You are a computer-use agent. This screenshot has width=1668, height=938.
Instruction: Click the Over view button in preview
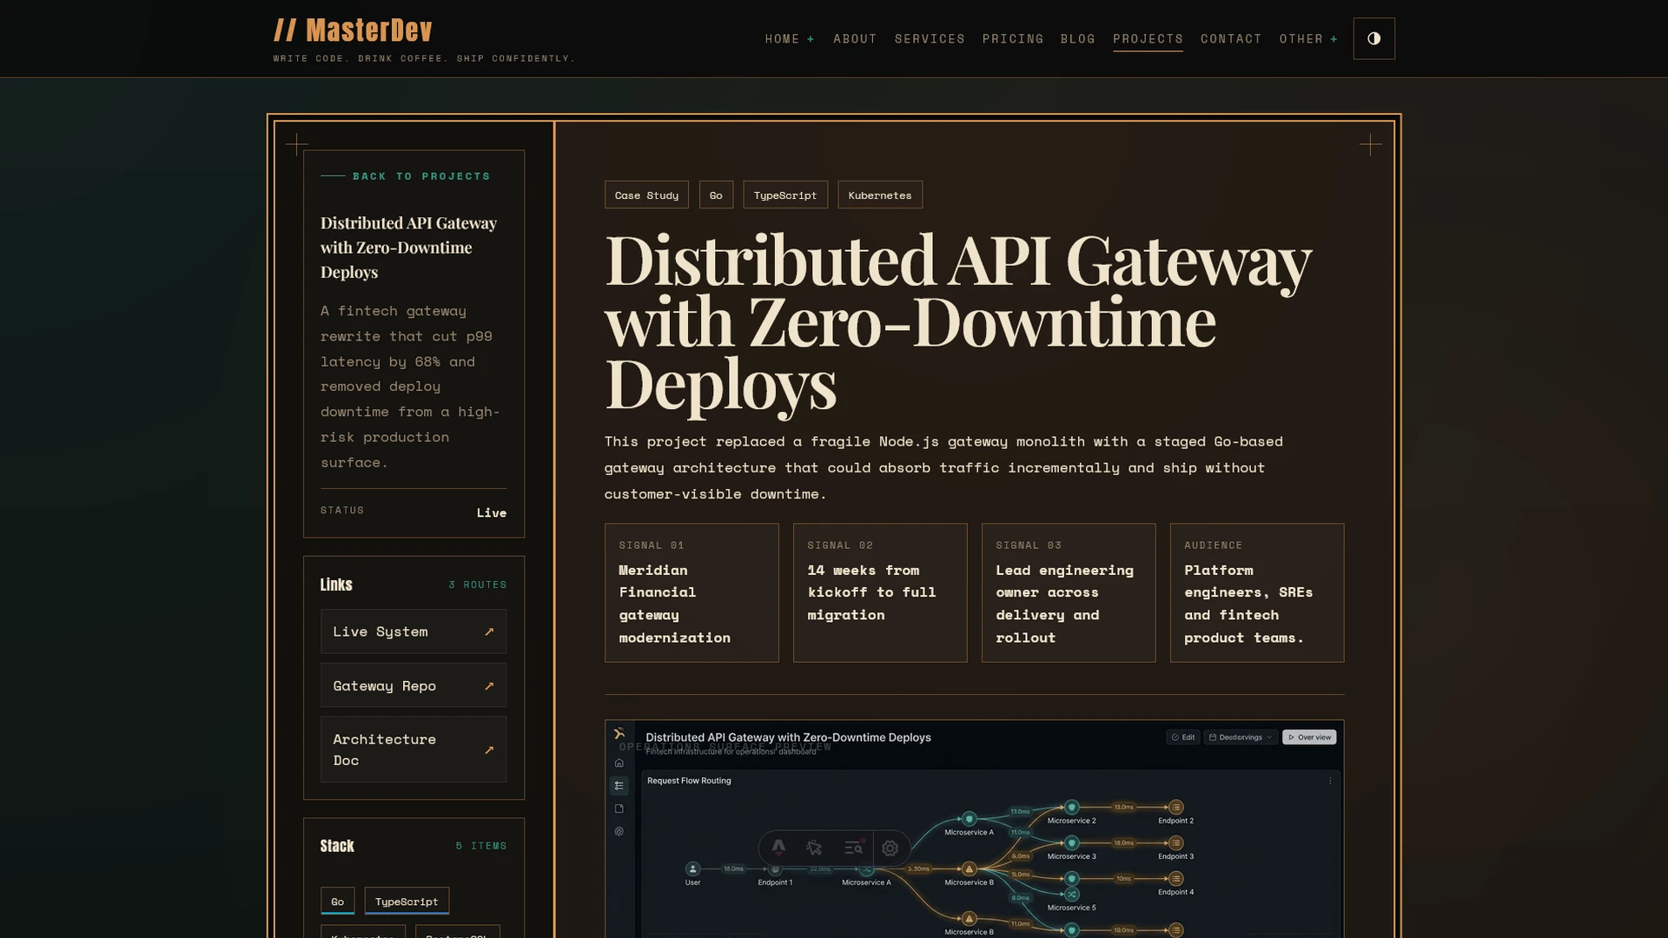(1309, 737)
